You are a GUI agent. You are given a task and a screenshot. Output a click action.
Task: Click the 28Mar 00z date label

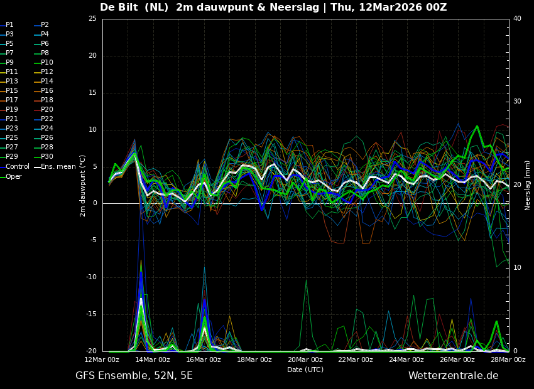point(508,360)
